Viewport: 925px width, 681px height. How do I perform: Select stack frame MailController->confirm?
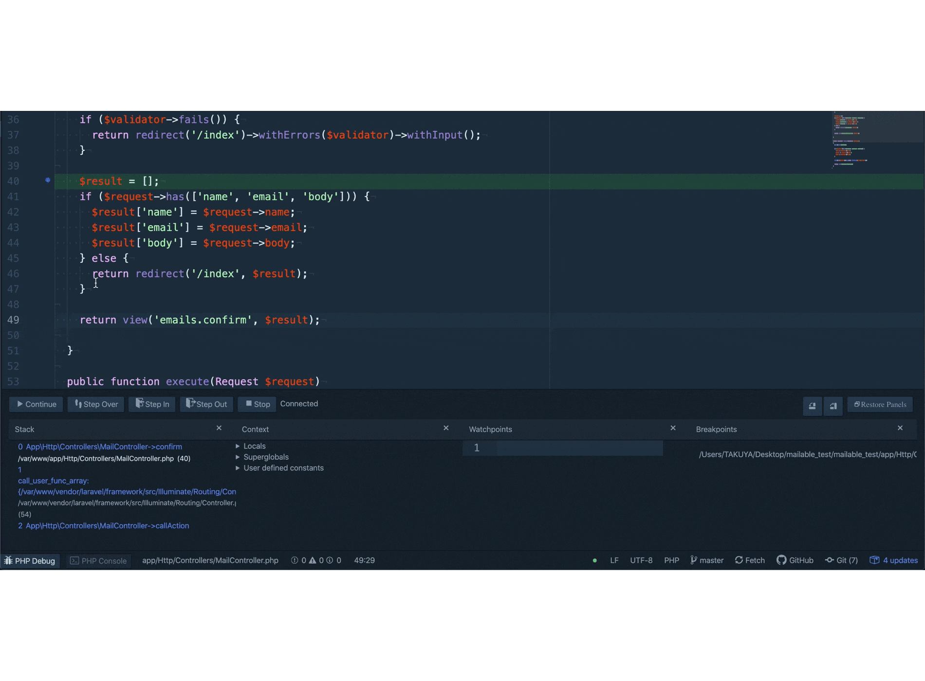[100, 447]
